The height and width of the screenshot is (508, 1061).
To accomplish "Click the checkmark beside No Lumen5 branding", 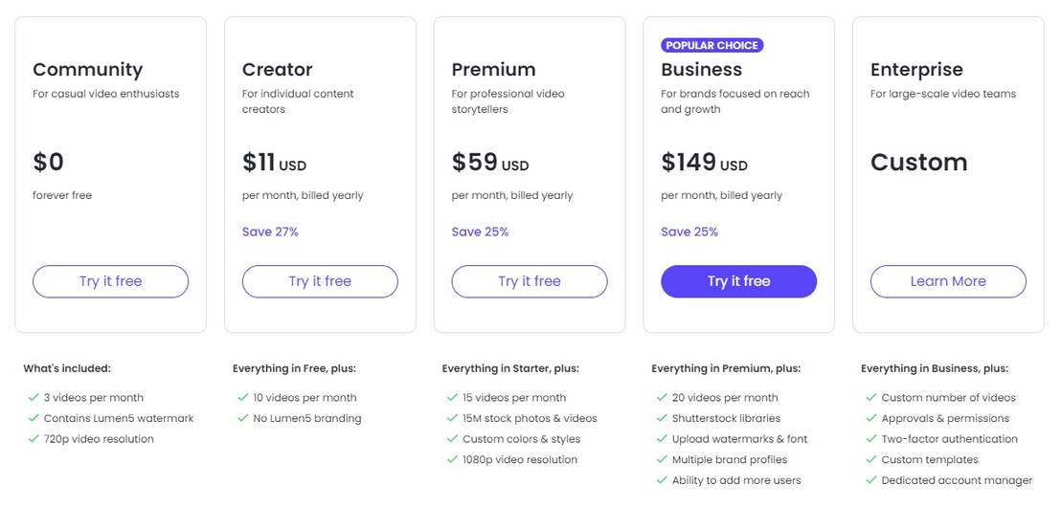I will pyautogui.click(x=243, y=419).
